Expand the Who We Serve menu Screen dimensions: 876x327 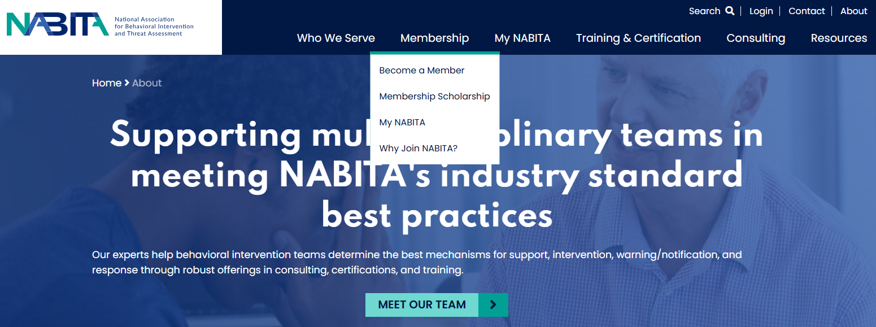335,38
